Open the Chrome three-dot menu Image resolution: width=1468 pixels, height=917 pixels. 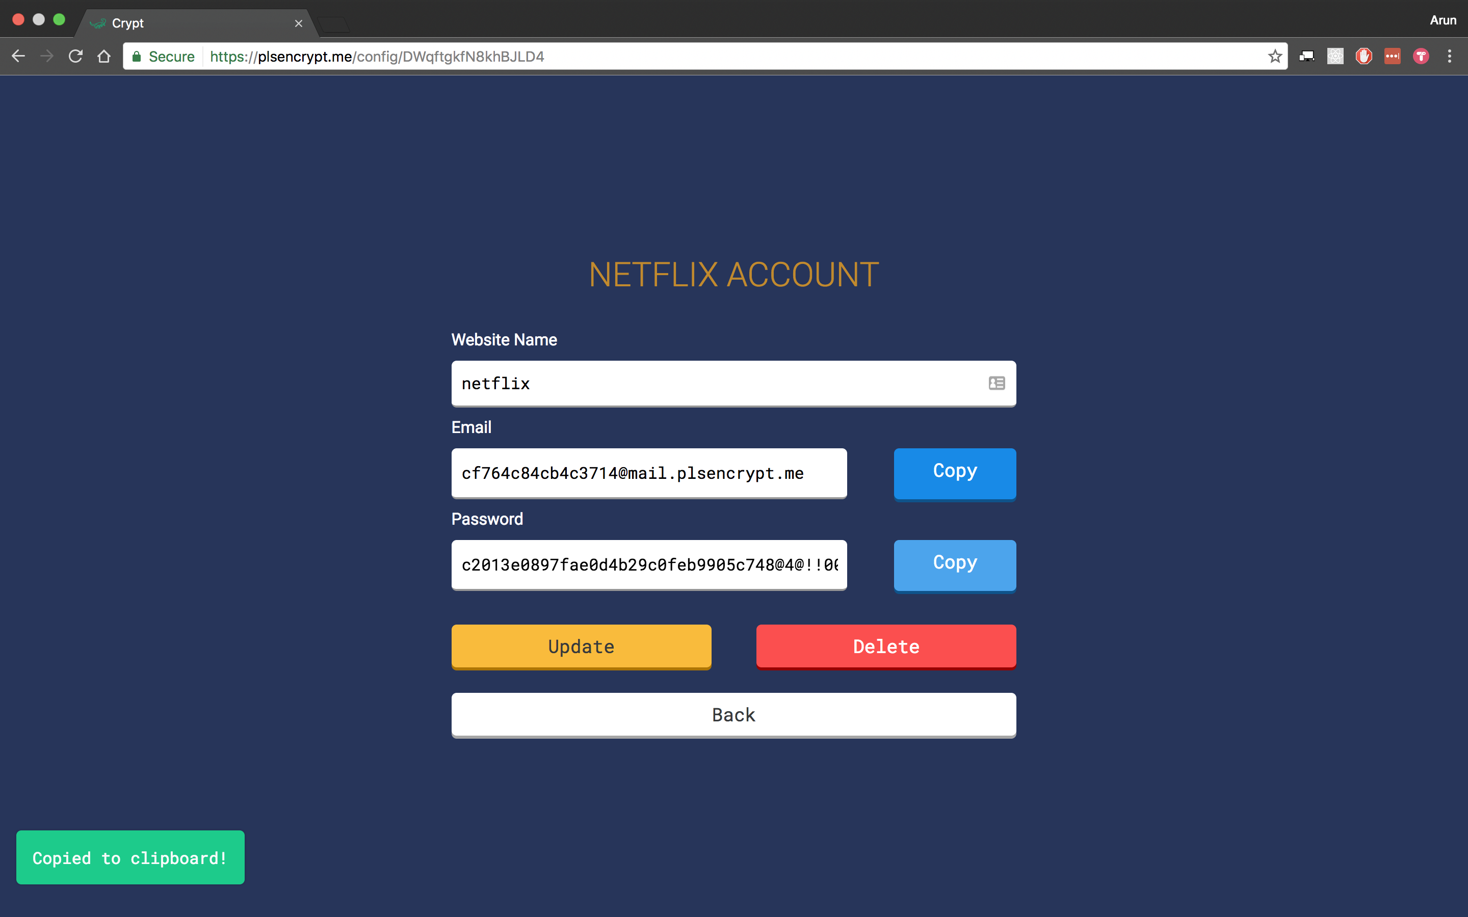coord(1449,57)
